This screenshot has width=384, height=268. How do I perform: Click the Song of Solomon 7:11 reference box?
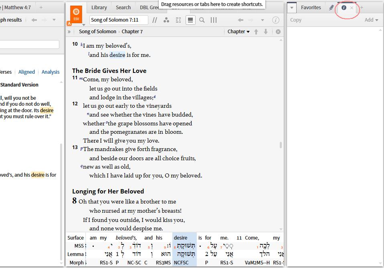coord(119,20)
